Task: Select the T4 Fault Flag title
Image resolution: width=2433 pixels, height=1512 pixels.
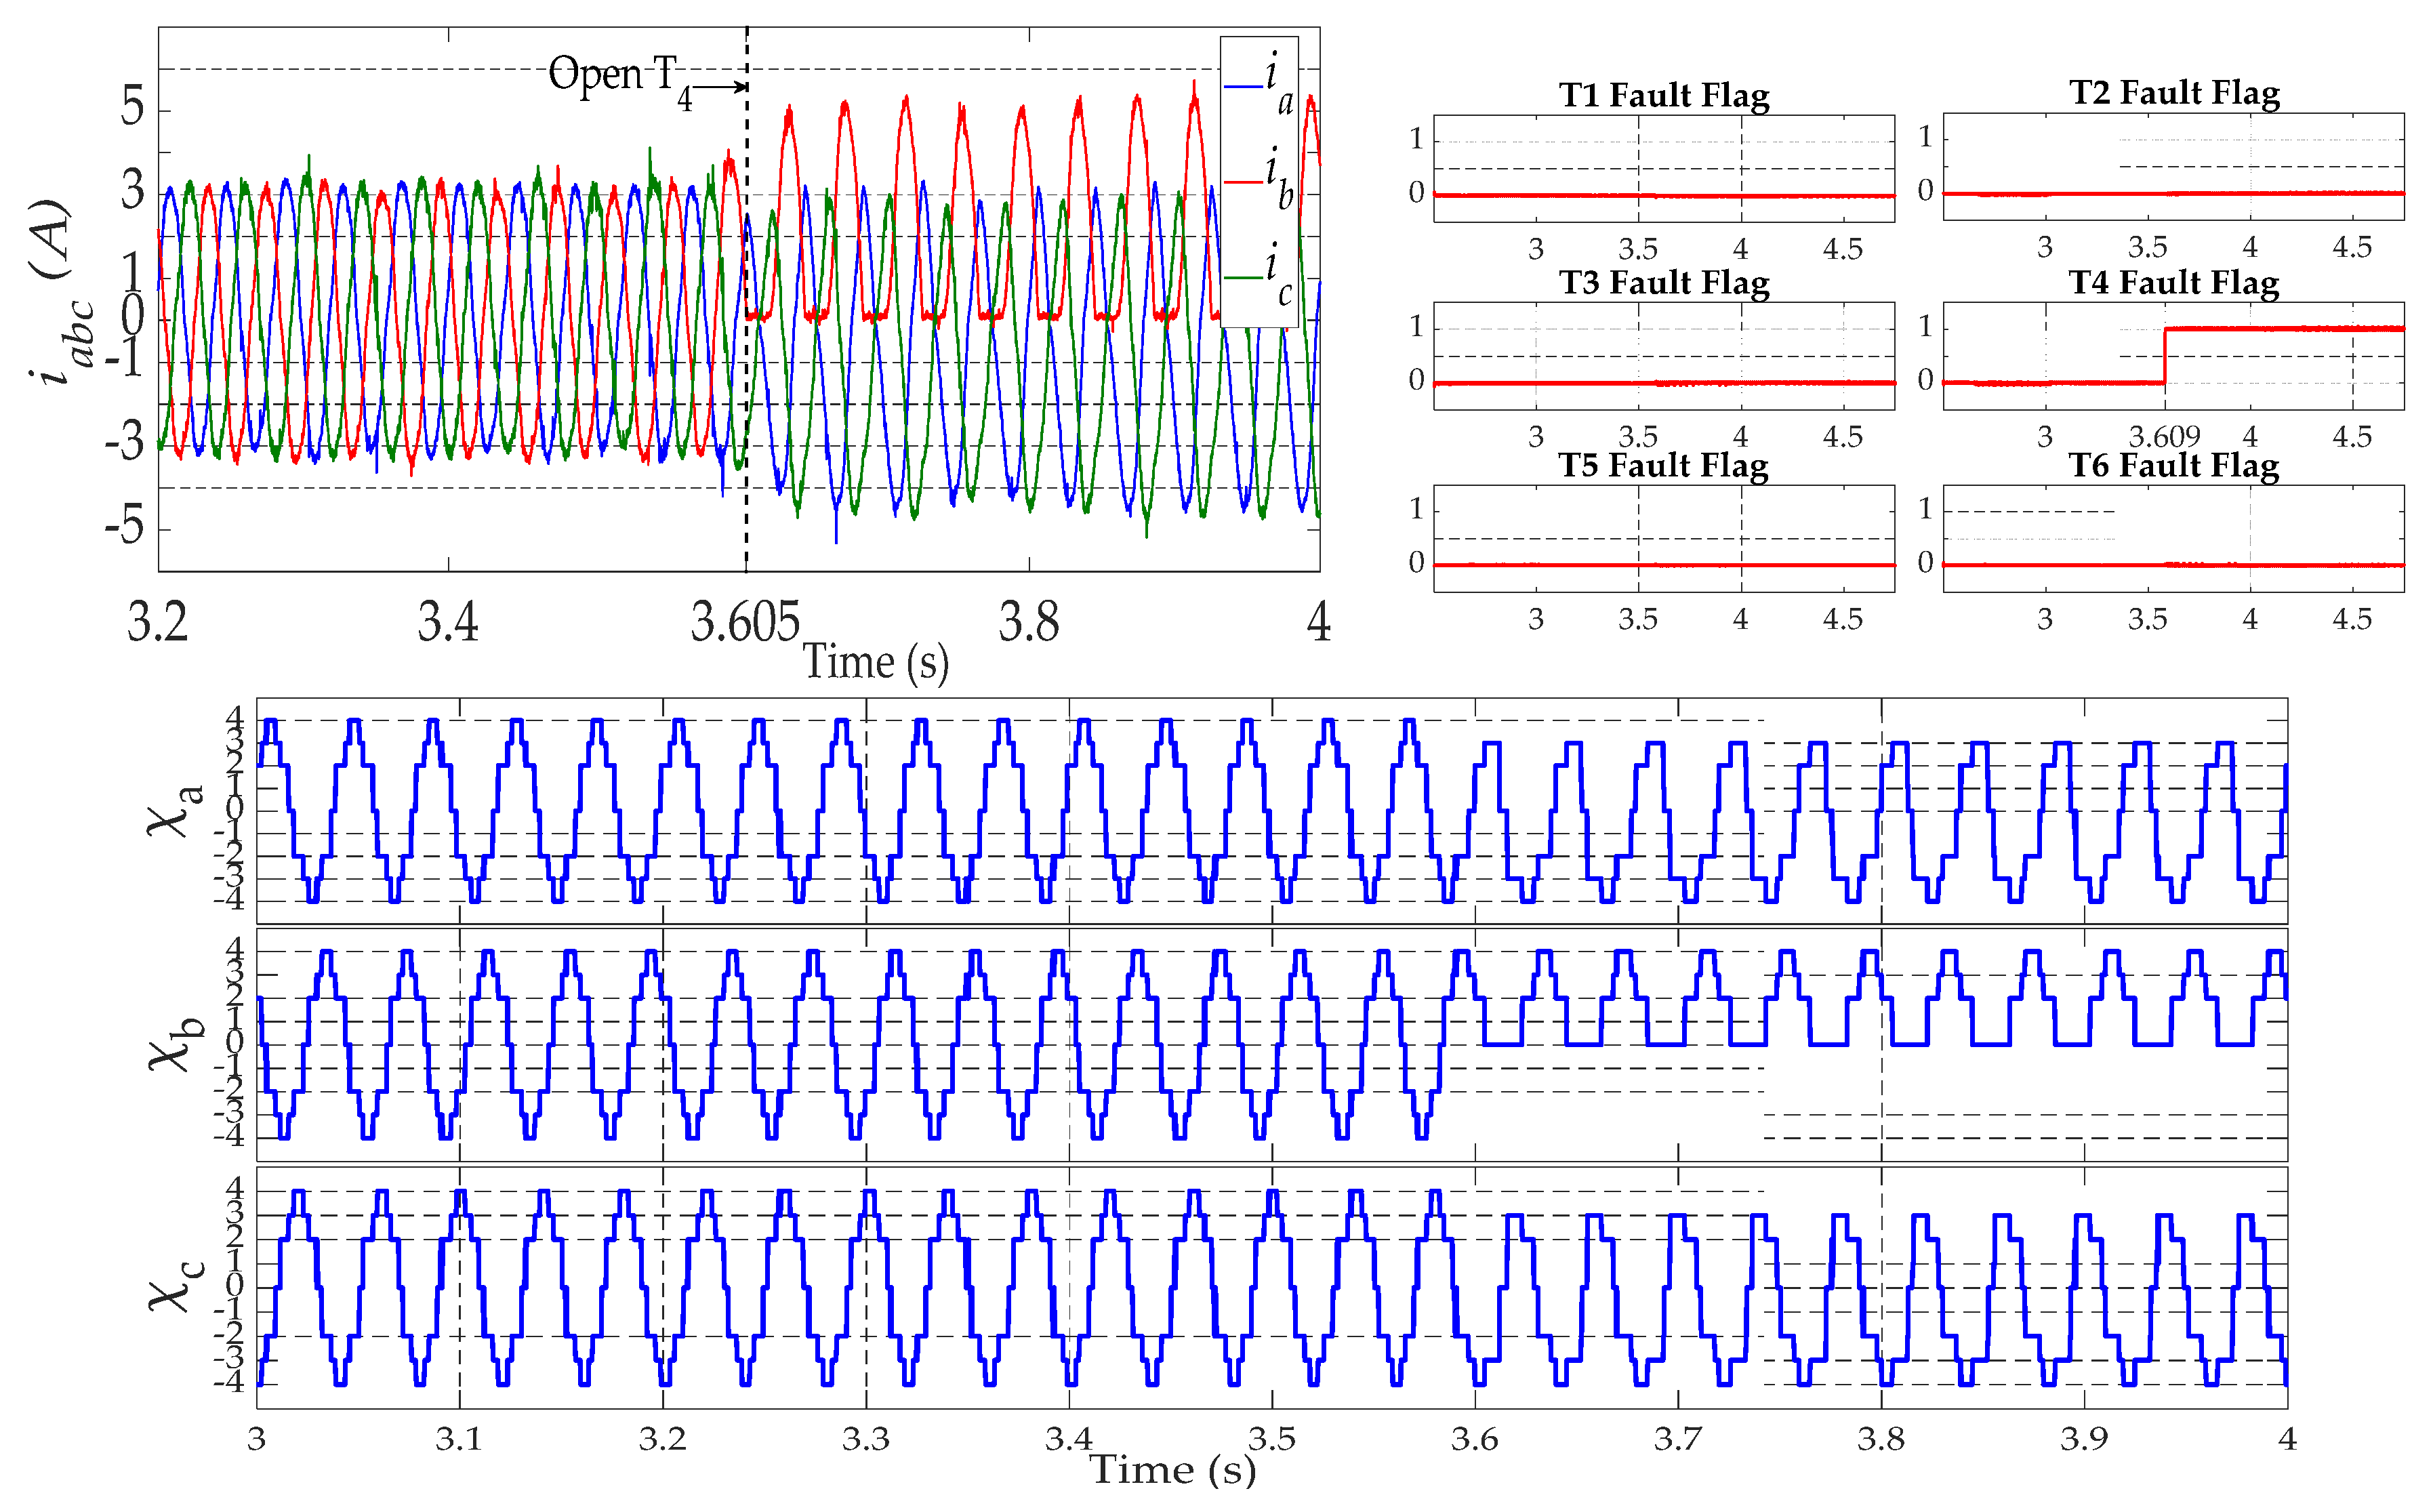Action: [2174, 283]
